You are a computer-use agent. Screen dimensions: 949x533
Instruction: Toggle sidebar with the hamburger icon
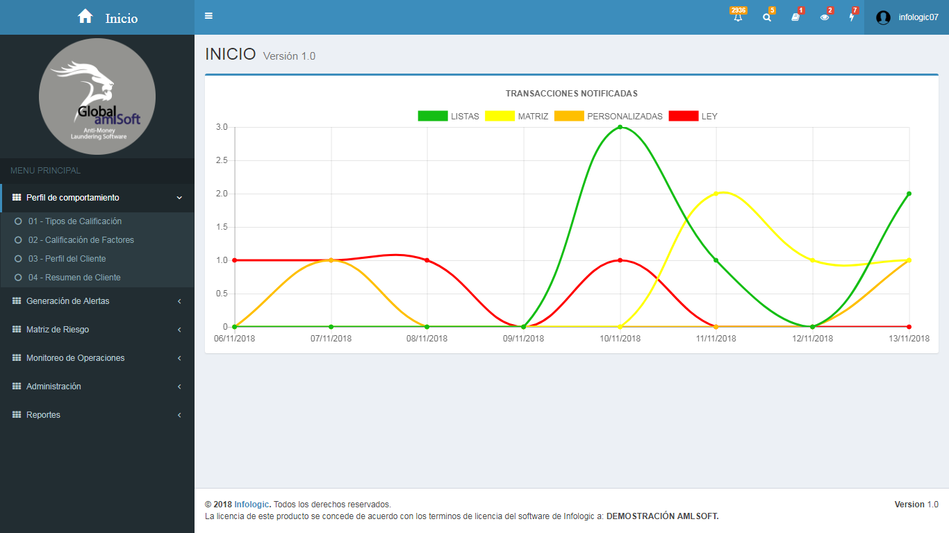pos(208,17)
